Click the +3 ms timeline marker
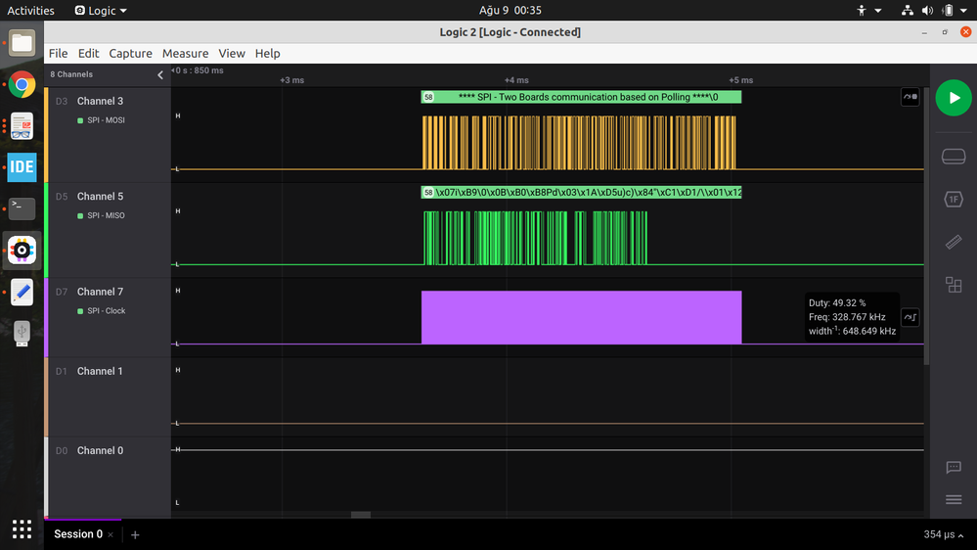 (291, 80)
